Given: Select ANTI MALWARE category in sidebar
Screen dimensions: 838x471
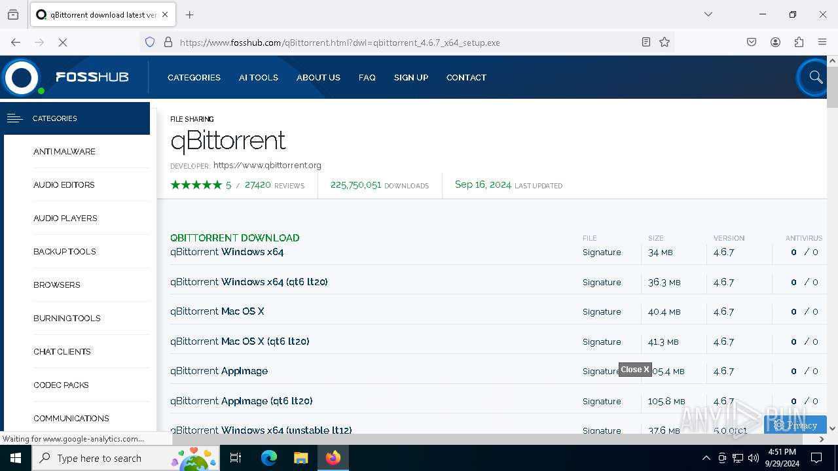Looking at the screenshot, I should click(x=64, y=151).
